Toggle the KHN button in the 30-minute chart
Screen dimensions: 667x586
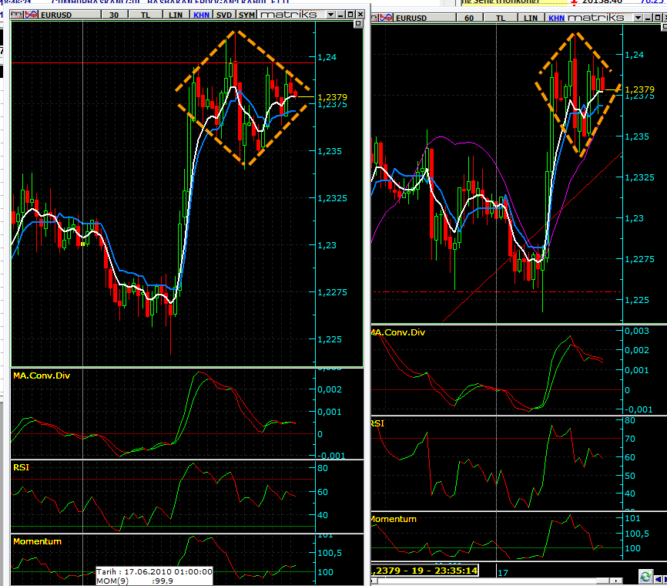click(201, 15)
